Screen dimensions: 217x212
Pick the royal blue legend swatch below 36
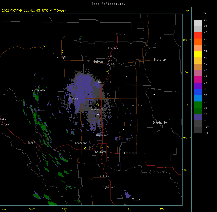[x=198, y=92]
